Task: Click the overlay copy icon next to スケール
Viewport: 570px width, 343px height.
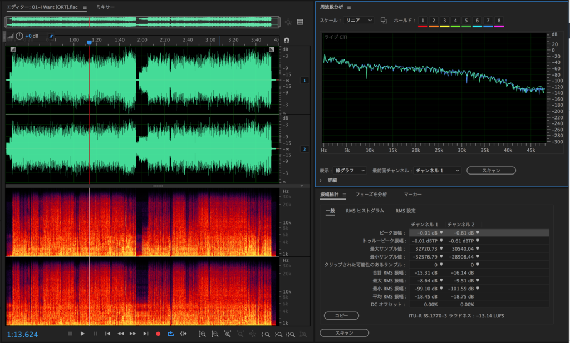Action: (x=384, y=21)
